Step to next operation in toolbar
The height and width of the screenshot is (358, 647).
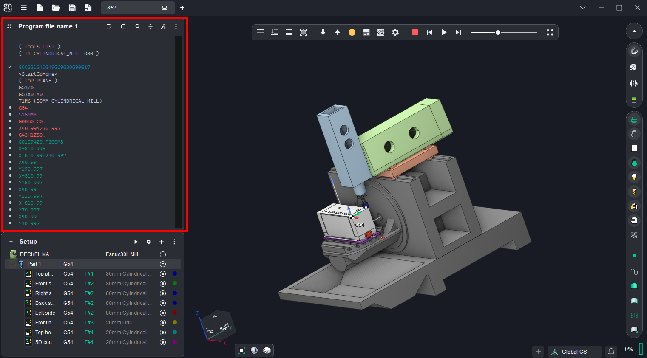click(x=458, y=32)
